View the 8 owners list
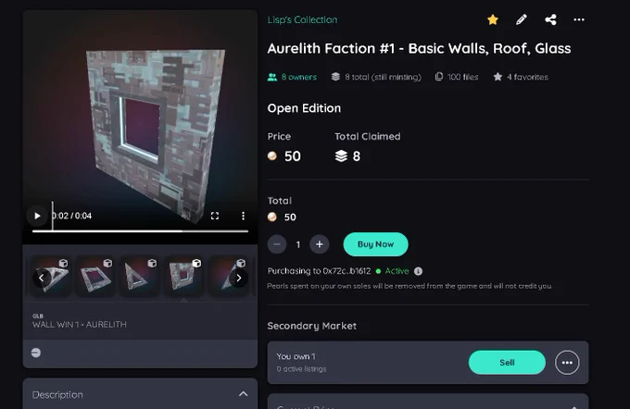 292,77
